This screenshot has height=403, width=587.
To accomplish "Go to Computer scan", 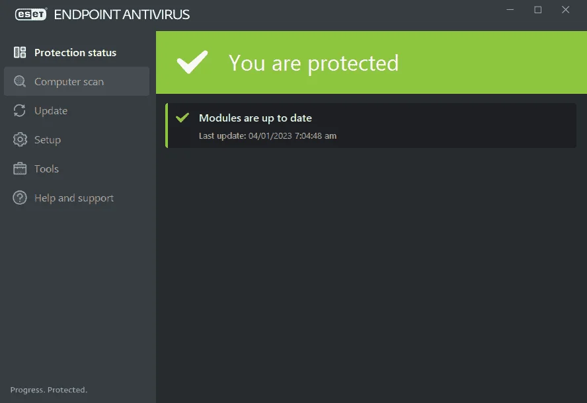I will click(x=77, y=81).
